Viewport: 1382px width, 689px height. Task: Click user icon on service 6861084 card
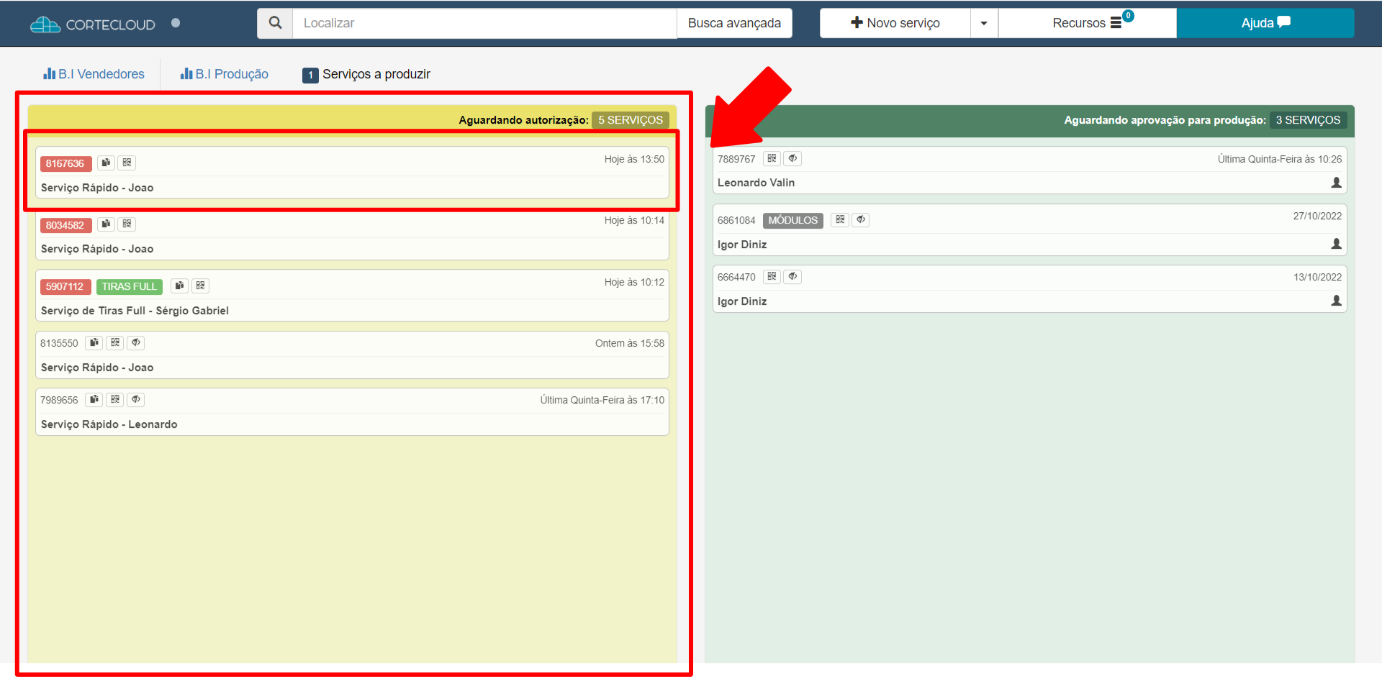point(1336,244)
